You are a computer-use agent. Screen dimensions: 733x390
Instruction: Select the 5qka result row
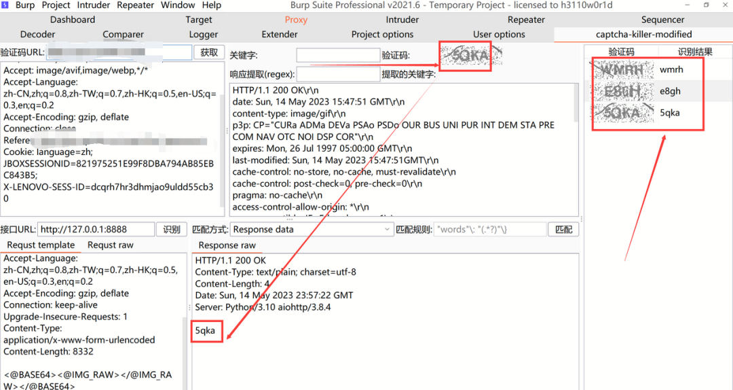tap(658, 112)
